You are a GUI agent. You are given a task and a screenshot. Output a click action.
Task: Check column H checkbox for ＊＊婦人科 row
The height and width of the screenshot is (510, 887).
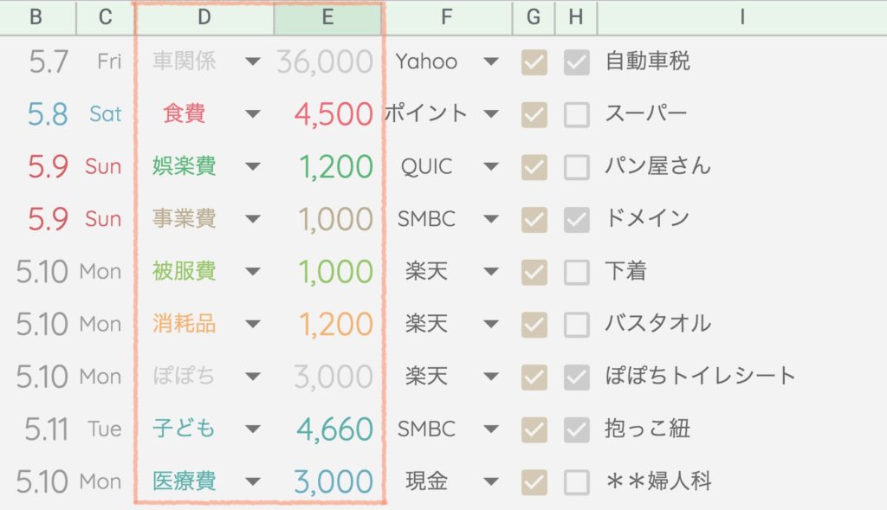tap(576, 482)
